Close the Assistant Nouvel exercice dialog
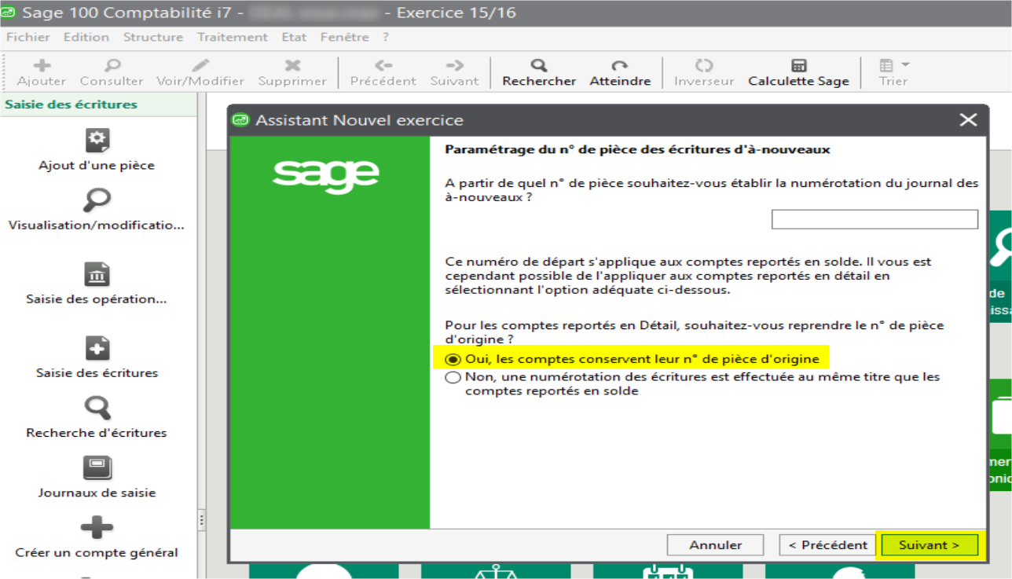Screen dimensions: 1012x579 click(x=968, y=120)
